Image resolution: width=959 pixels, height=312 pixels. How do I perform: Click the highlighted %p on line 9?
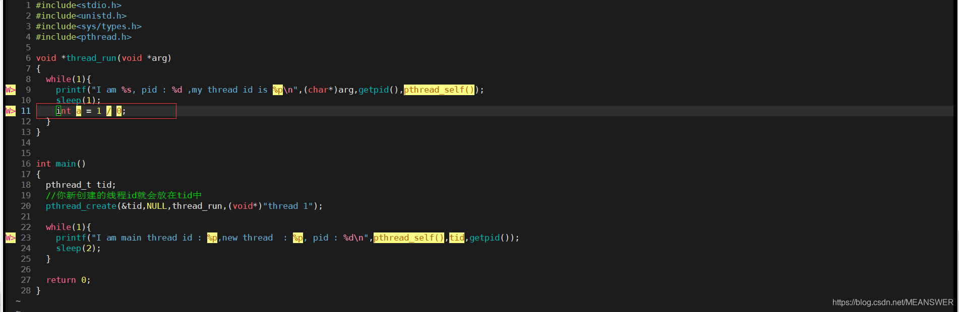[278, 90]
